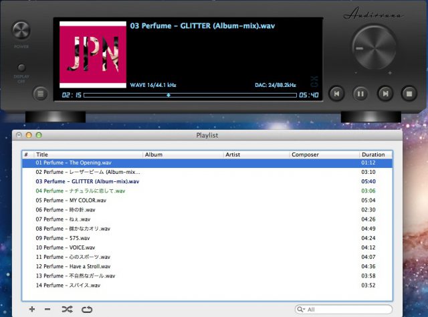Sort by the Album column header
428x317 pixels.
pyautogui.click(x=183, y=154)
